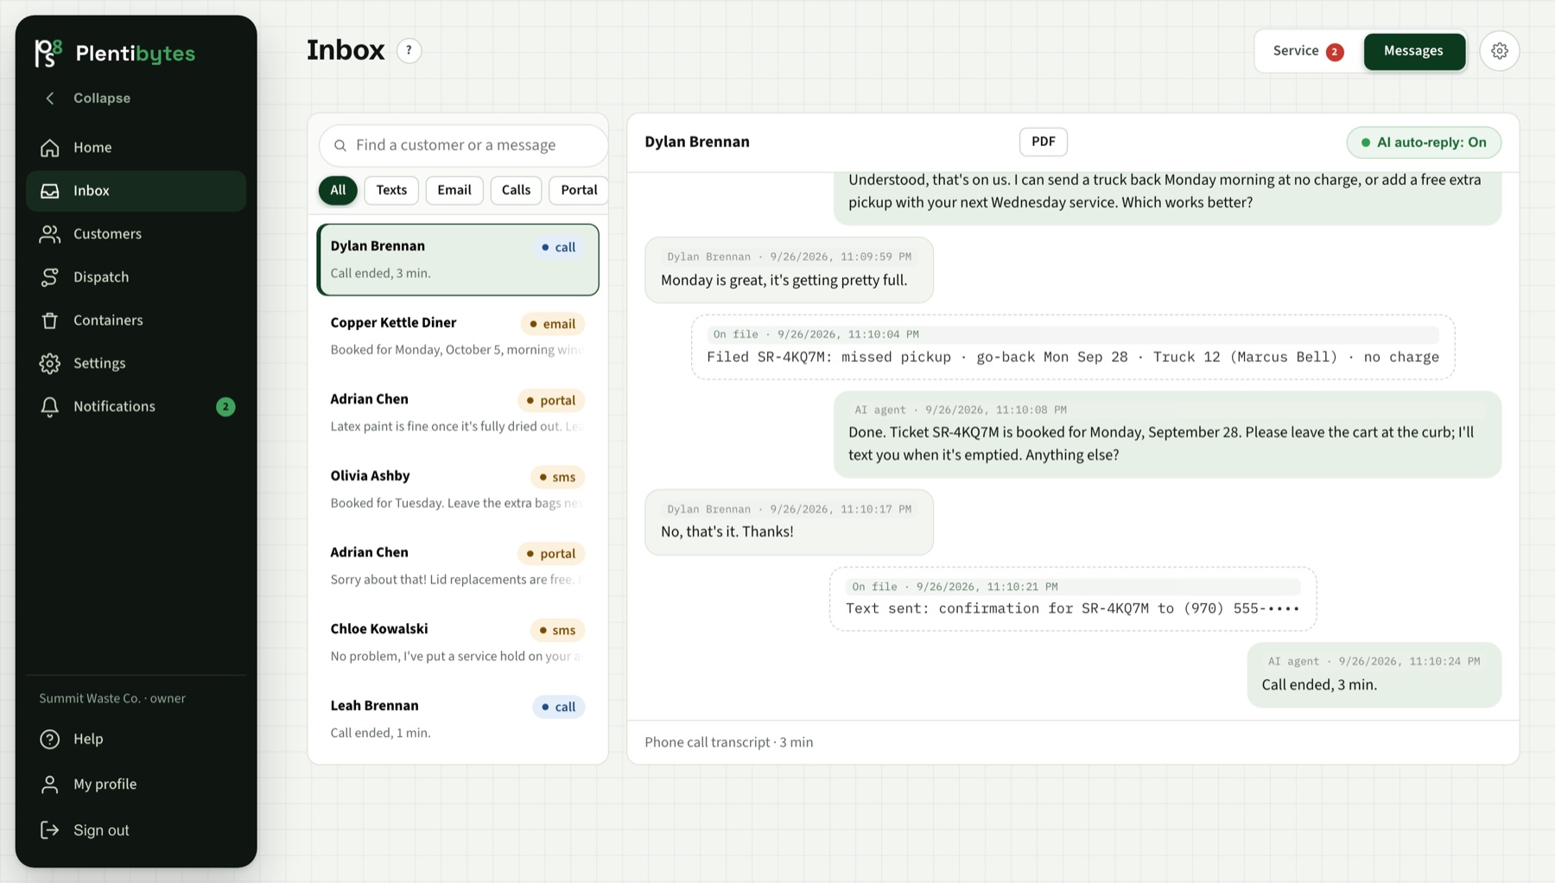
Task: Click the call tag on Dylan Brennan row
Action: pyautogui.click(x=559, y=248)
